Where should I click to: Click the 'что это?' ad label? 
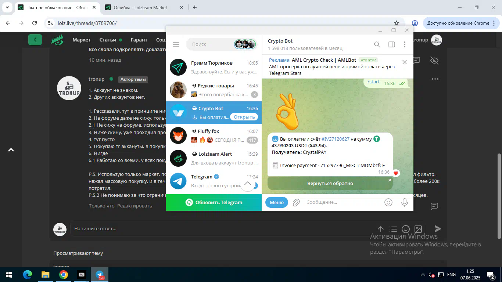(368, 60)
